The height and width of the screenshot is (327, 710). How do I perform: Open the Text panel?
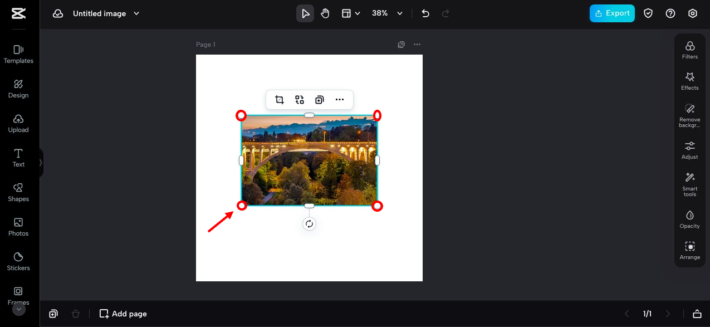18,158
